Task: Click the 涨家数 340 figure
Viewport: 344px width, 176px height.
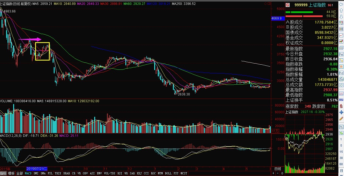Action: click(308, 106)
